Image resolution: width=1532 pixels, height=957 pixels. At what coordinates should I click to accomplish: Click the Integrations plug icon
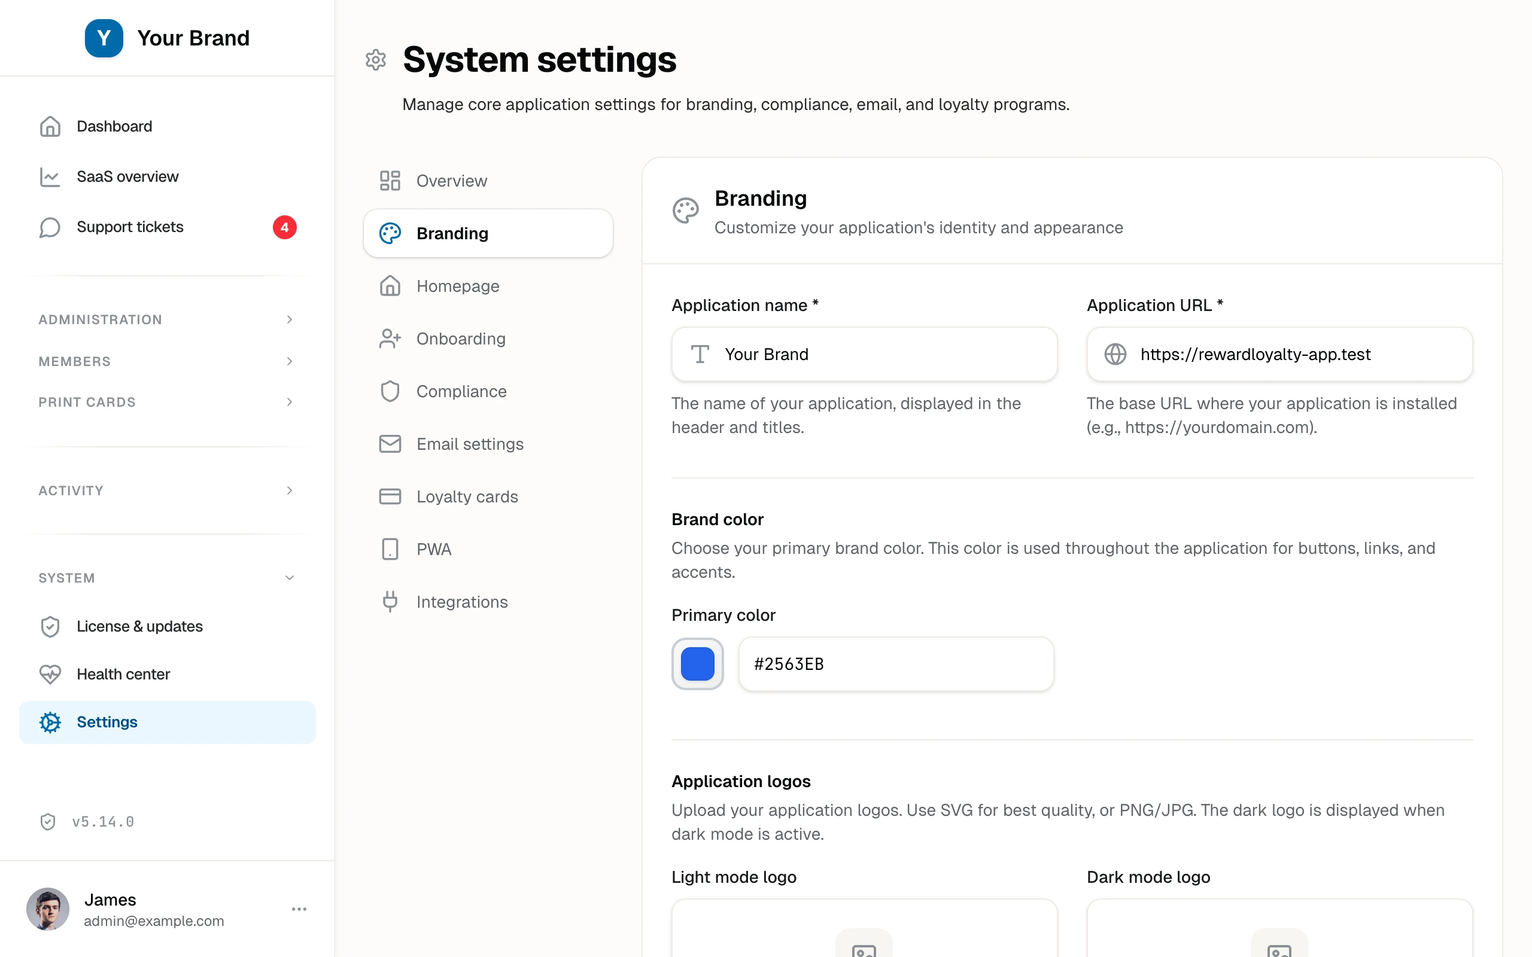(x=390, y=601)
